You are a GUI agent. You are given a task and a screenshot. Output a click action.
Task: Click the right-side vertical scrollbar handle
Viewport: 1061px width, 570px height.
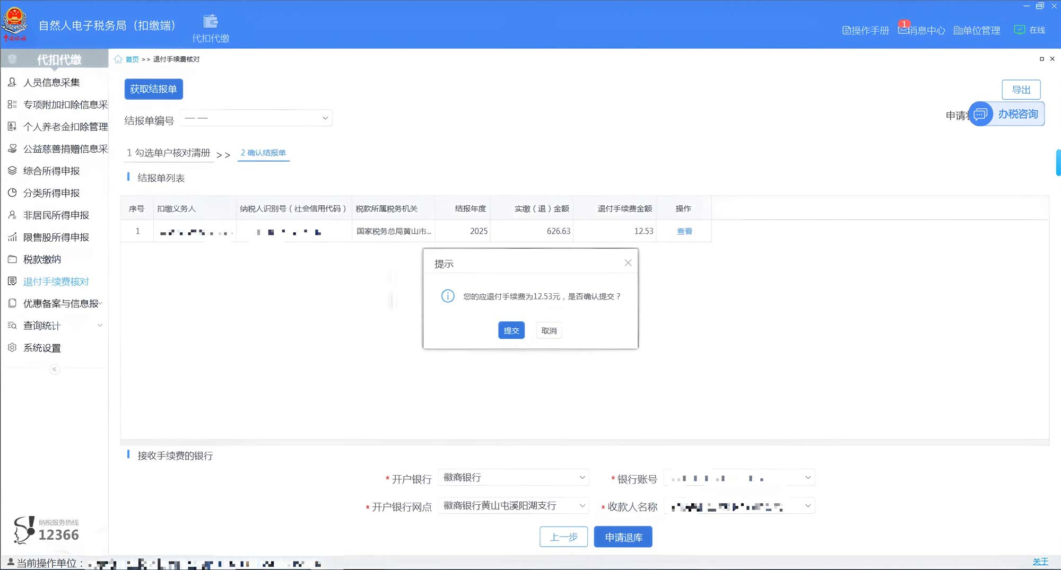pyautogui.click(x=1058, y=163)
